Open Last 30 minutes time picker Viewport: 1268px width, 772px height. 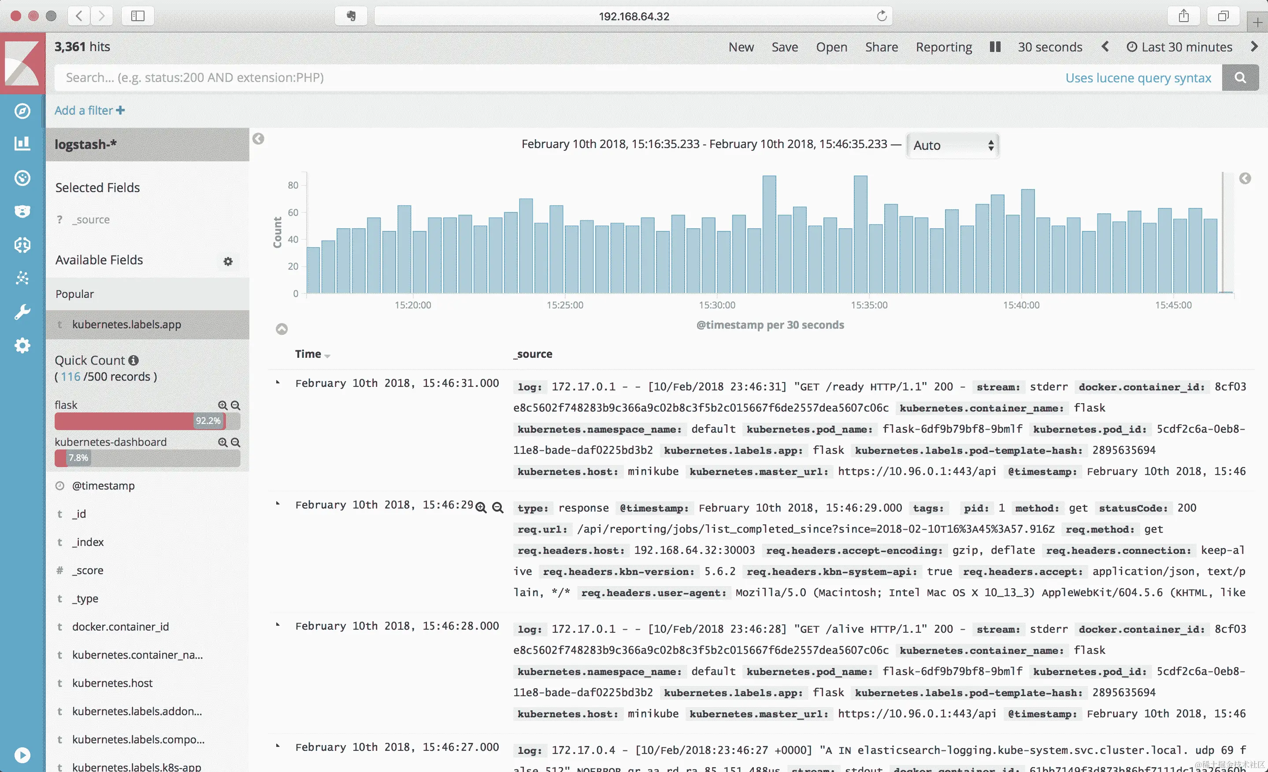pyautogui.click(x=1179, y=47)
